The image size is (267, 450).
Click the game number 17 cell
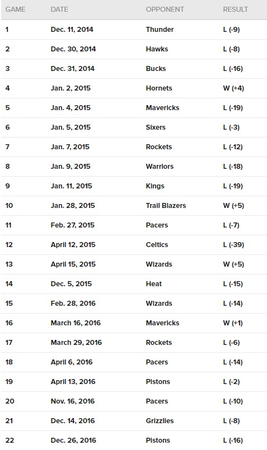(x=9, y=342)
